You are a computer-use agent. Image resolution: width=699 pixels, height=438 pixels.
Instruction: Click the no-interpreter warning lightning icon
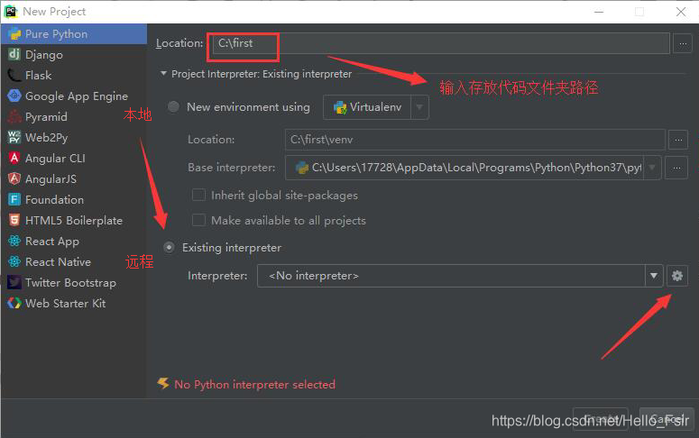(163, 384)
